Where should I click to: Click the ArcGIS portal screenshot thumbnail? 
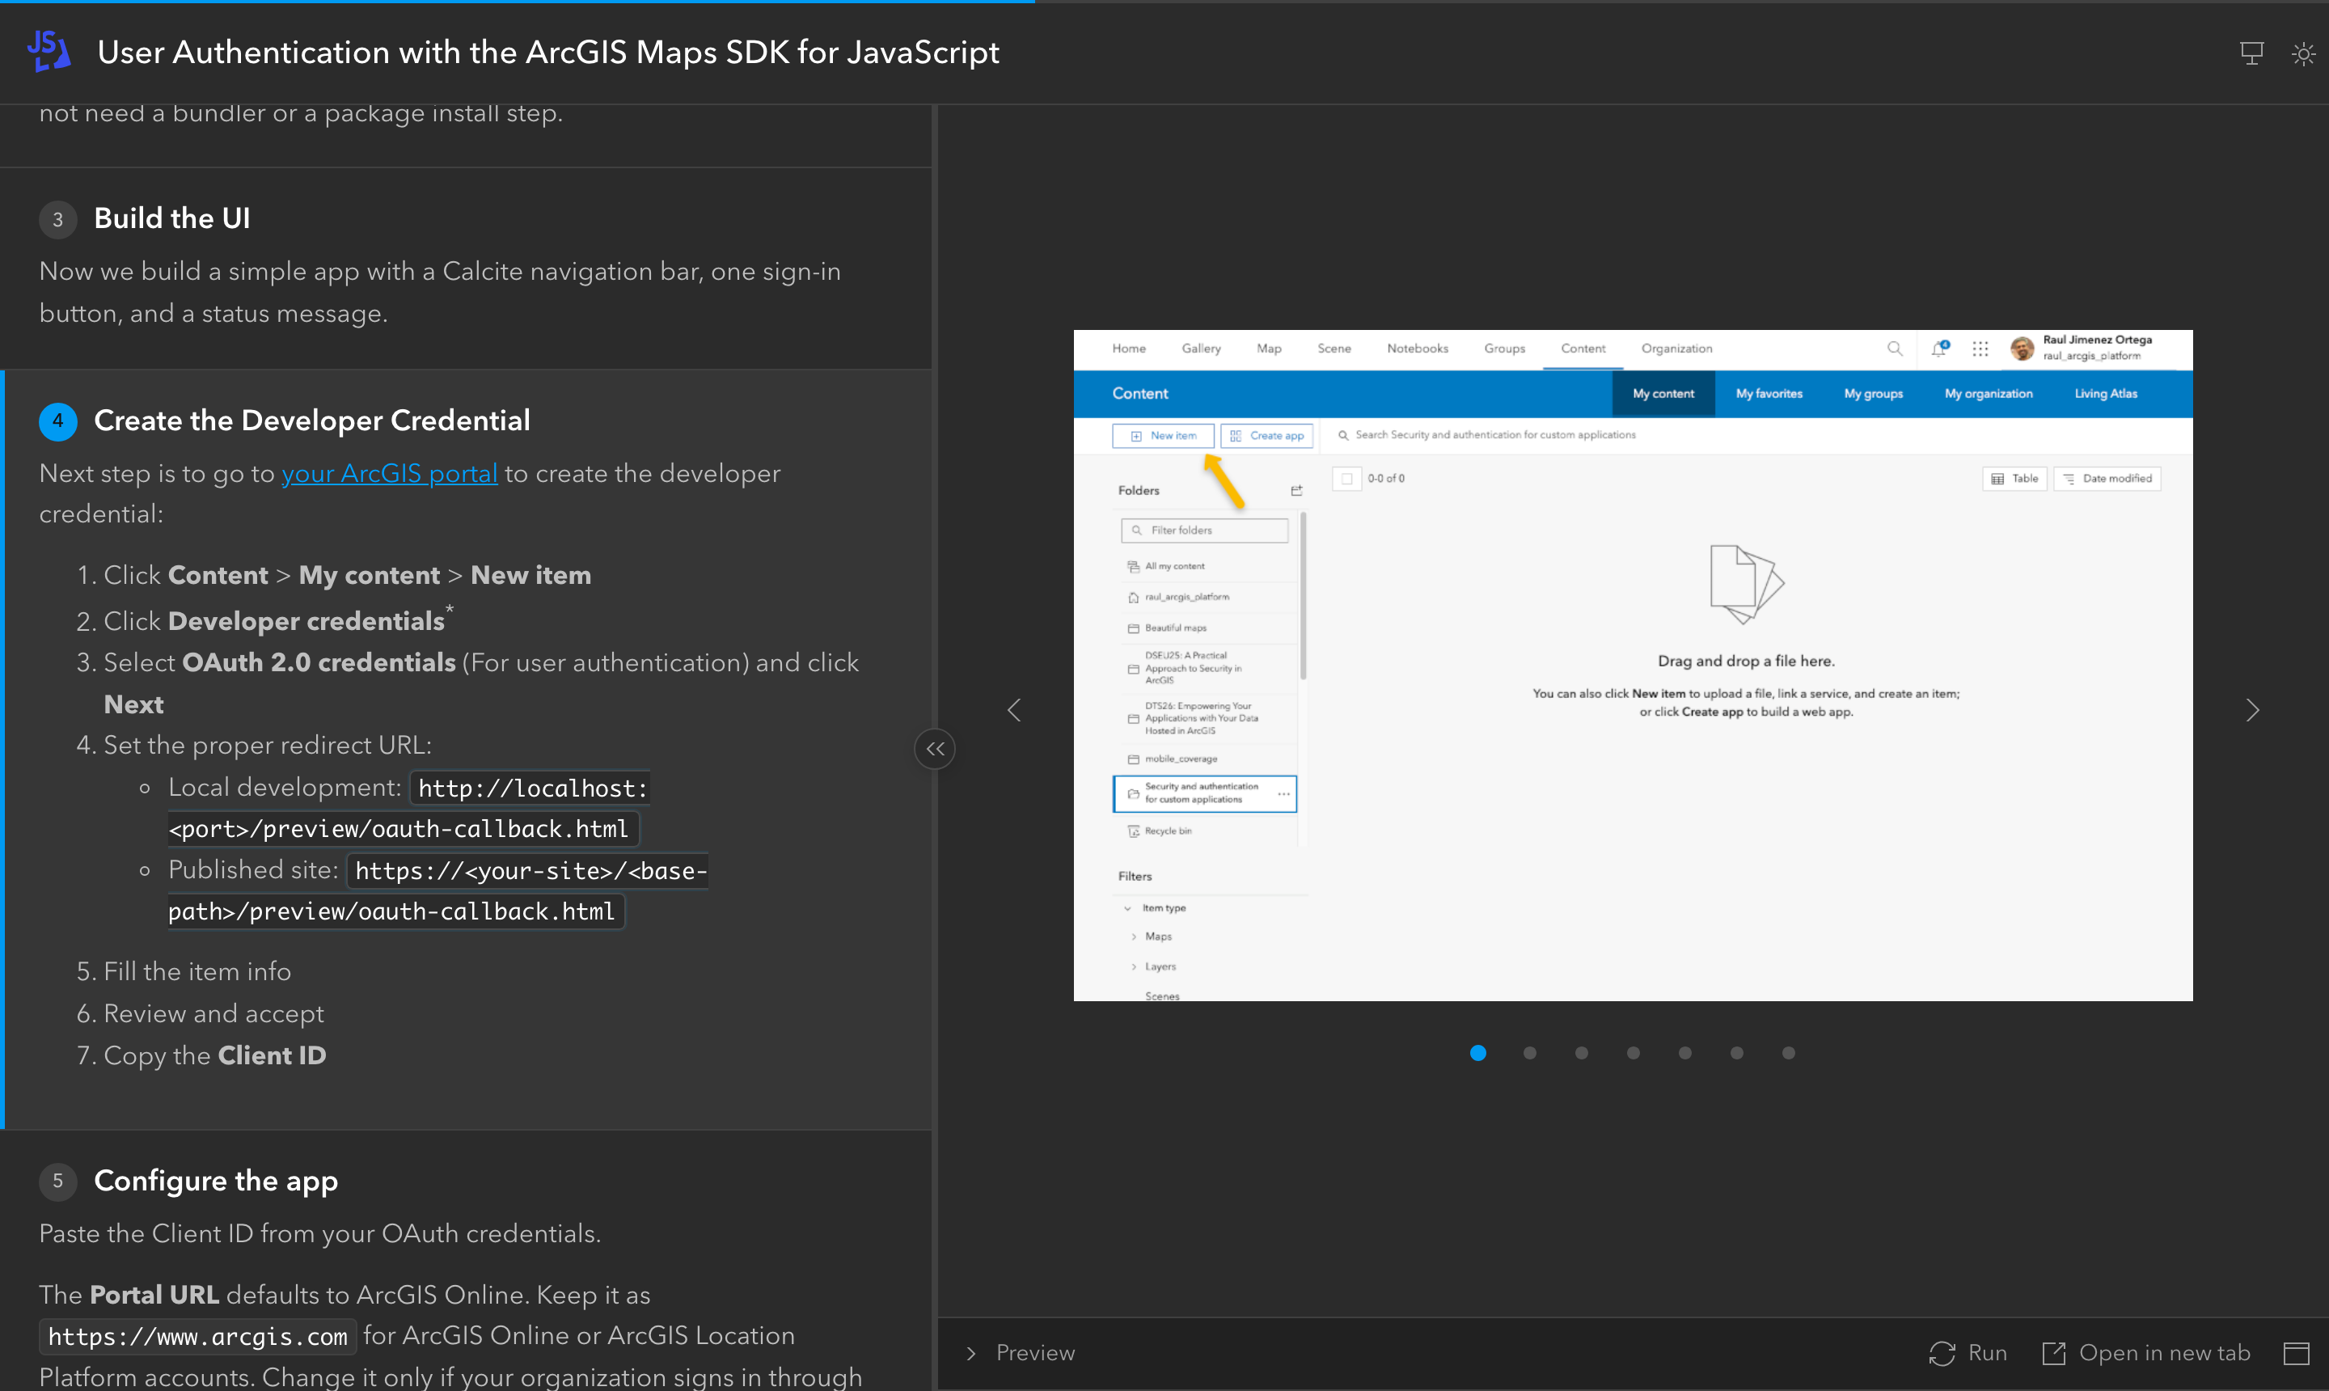pos(1633,666)
